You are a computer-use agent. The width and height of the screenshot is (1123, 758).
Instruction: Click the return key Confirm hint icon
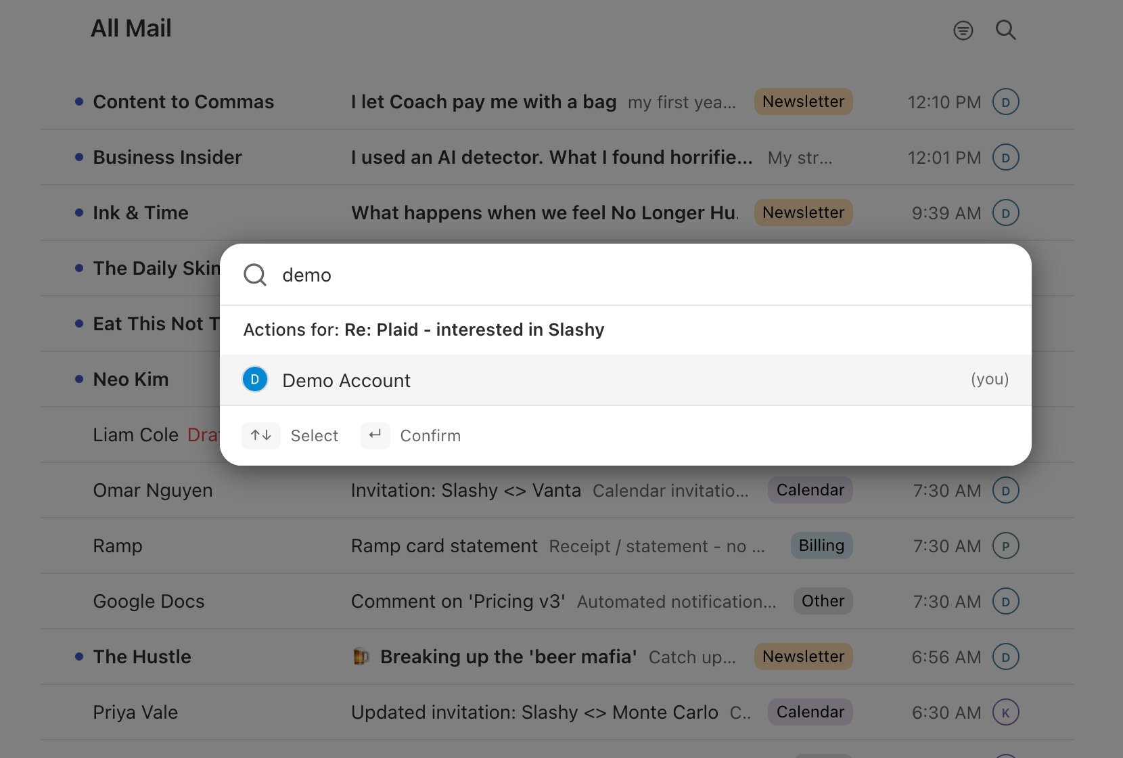pos(375,435)
